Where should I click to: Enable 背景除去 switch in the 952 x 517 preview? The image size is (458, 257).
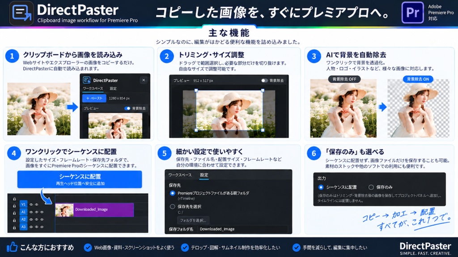pyautogui.click(x=264, y=80)
